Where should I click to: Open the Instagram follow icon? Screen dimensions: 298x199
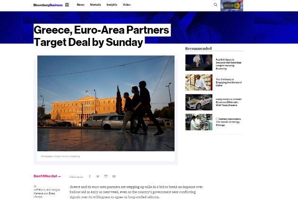tap(106, 176)
